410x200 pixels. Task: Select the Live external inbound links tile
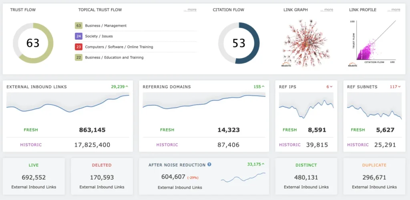click(x=34, y=176)
